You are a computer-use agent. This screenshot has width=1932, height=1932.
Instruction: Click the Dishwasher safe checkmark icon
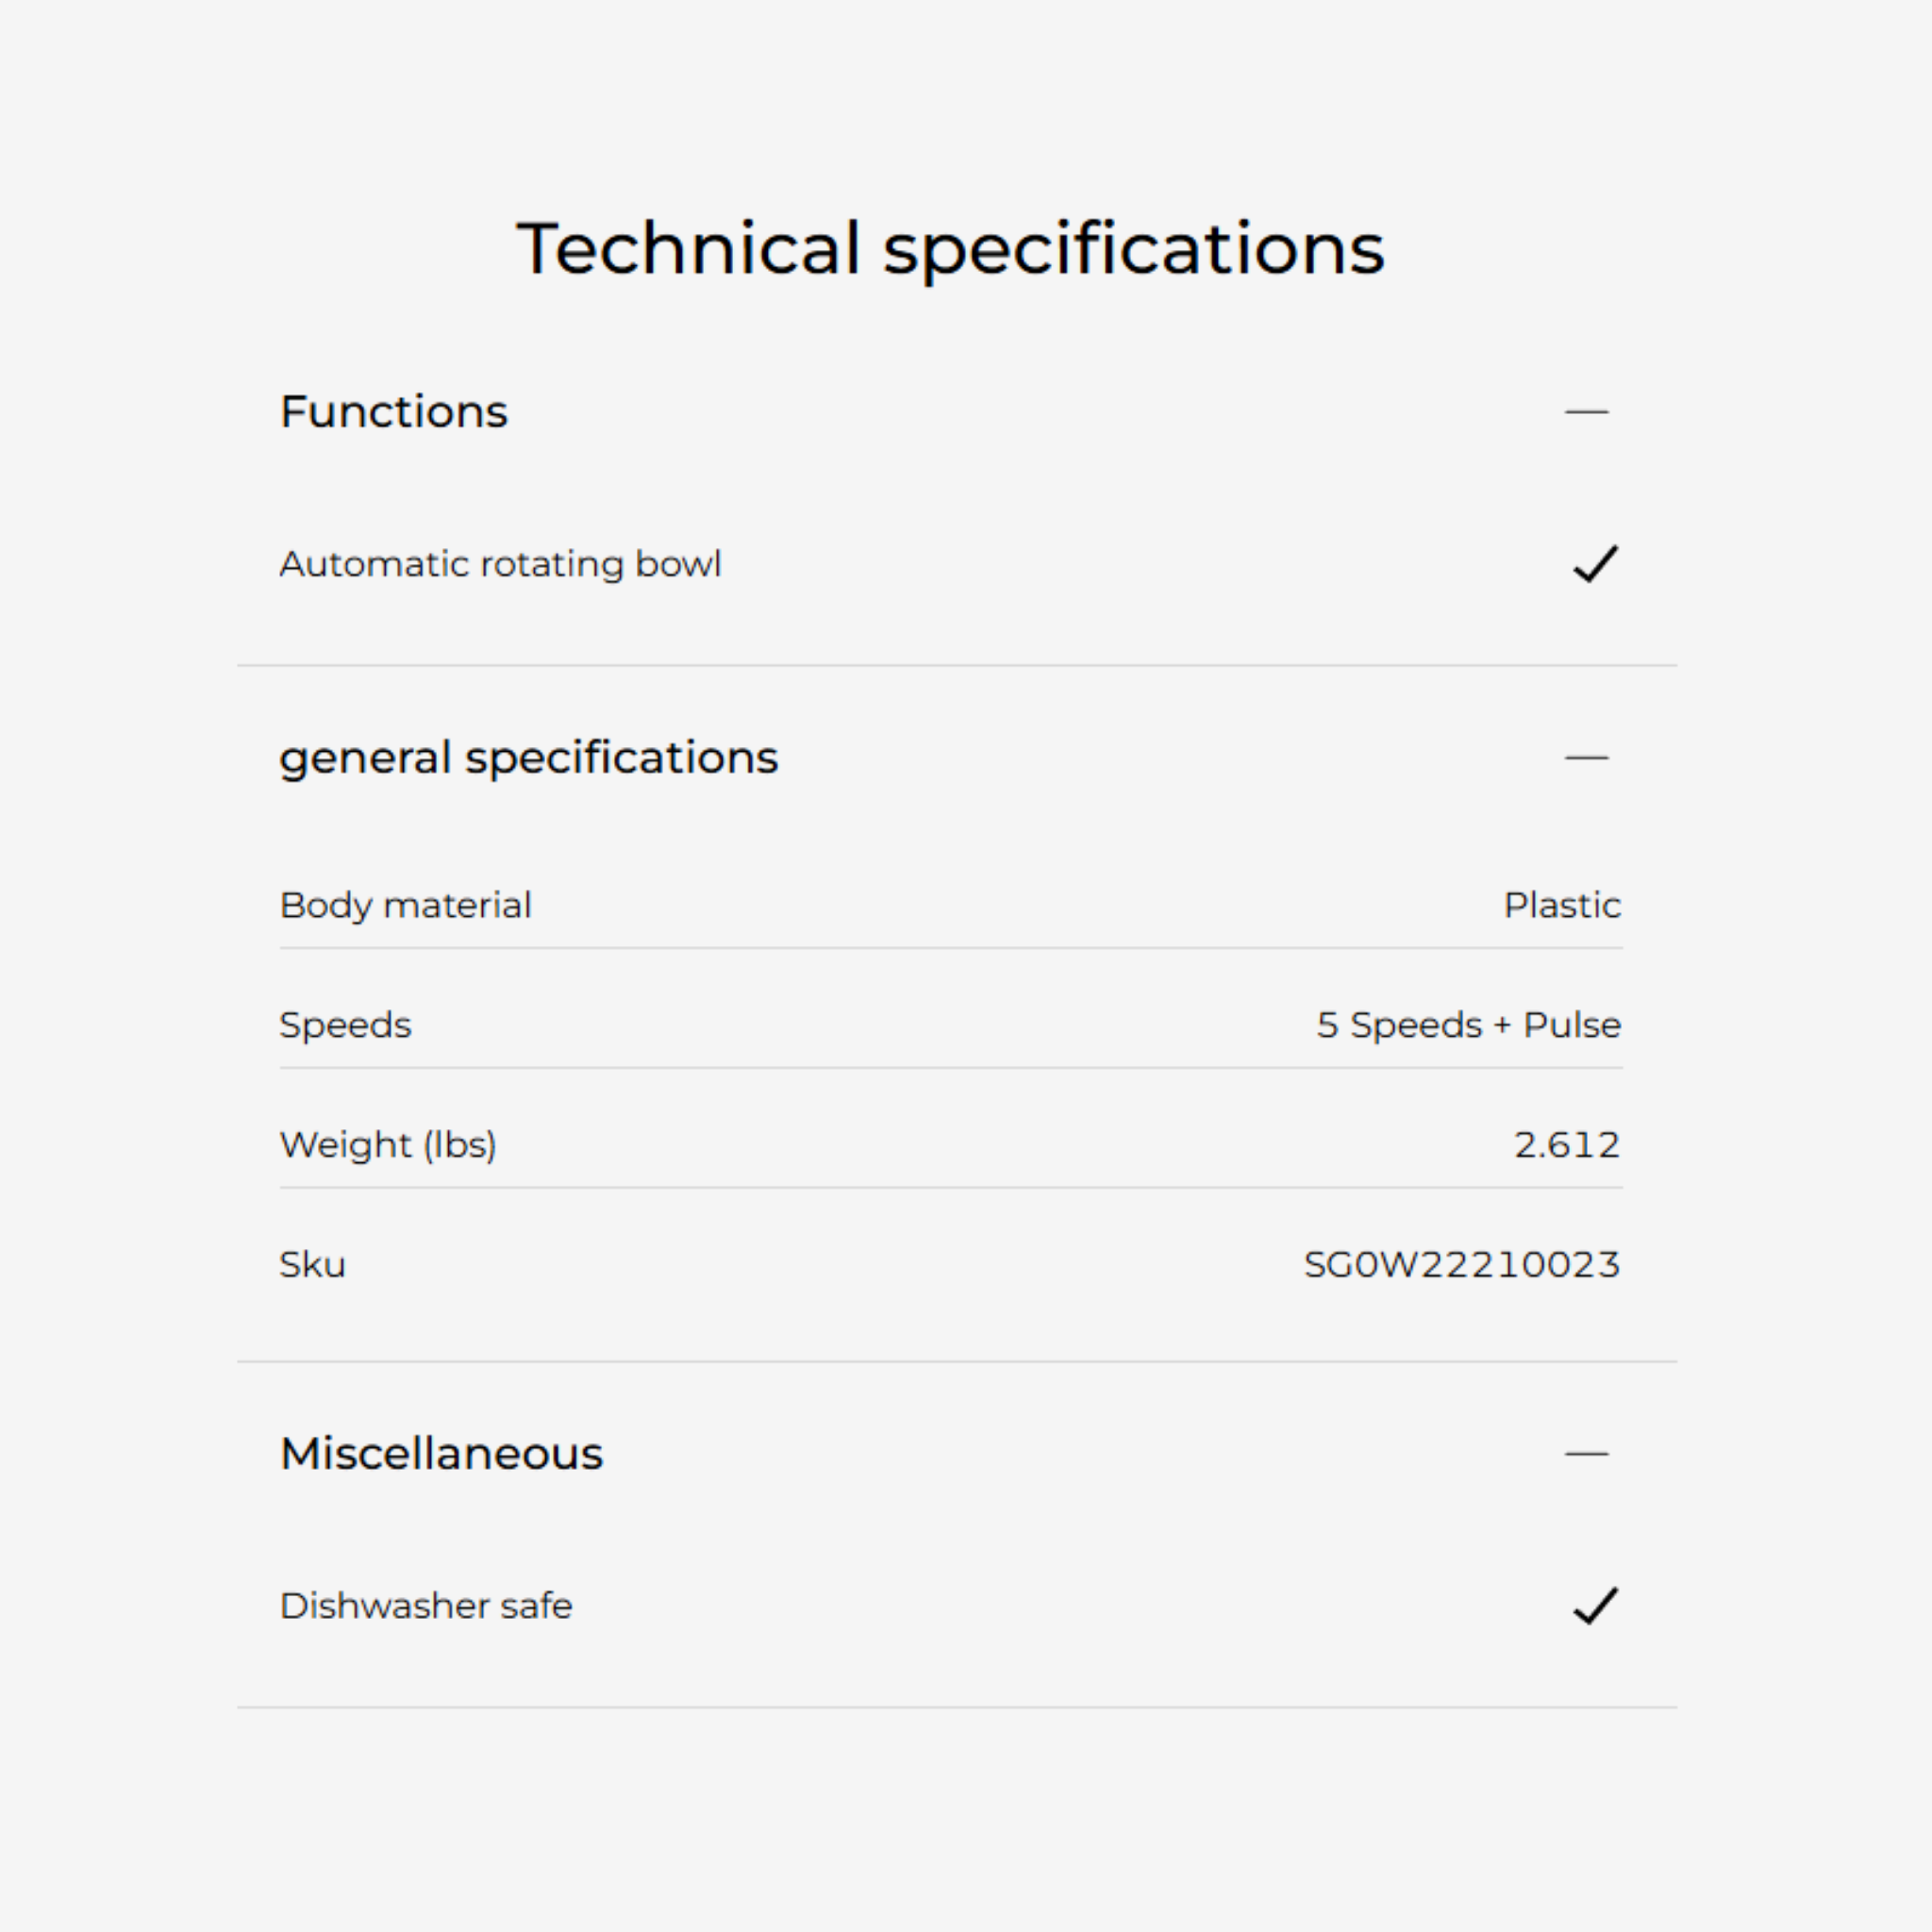click(1595, 1606)
